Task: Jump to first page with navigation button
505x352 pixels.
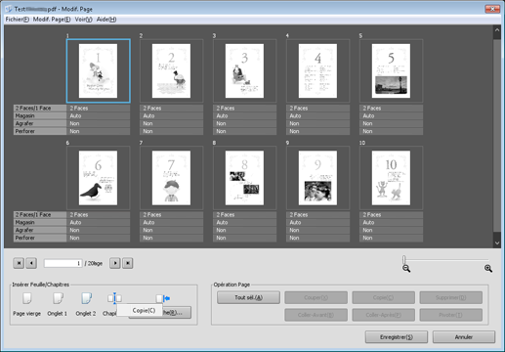Action: pos(19,263)
